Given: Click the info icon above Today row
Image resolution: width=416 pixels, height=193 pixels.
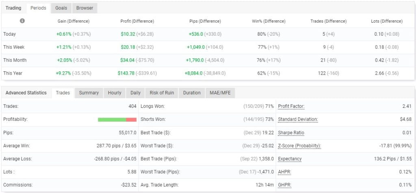Looking at the screenshot, I should tap(22, 21).
